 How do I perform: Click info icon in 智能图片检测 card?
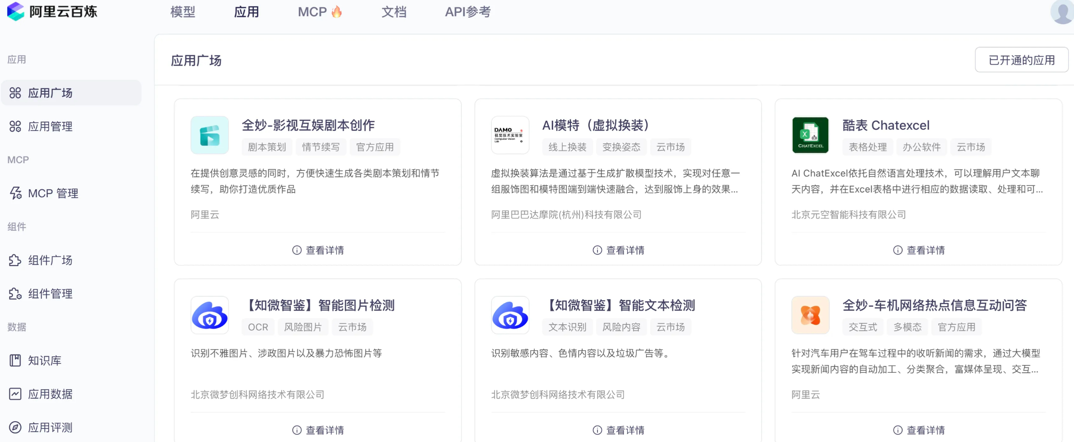point(297,430)
